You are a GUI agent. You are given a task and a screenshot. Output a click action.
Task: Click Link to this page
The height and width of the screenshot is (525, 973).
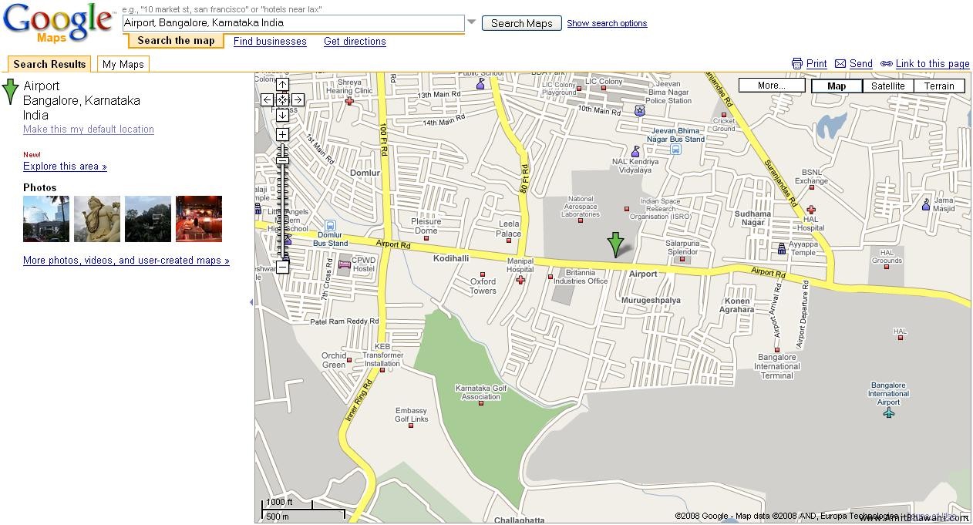point(933,64)
